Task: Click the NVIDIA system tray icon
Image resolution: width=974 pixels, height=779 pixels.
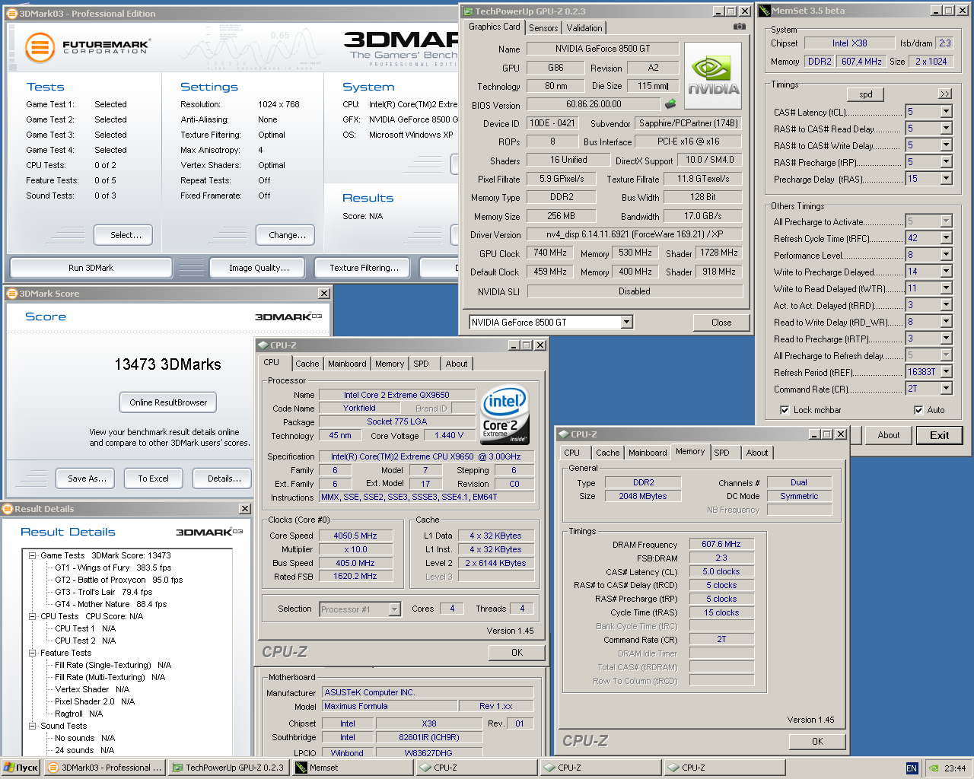Action: click(934, 768)
